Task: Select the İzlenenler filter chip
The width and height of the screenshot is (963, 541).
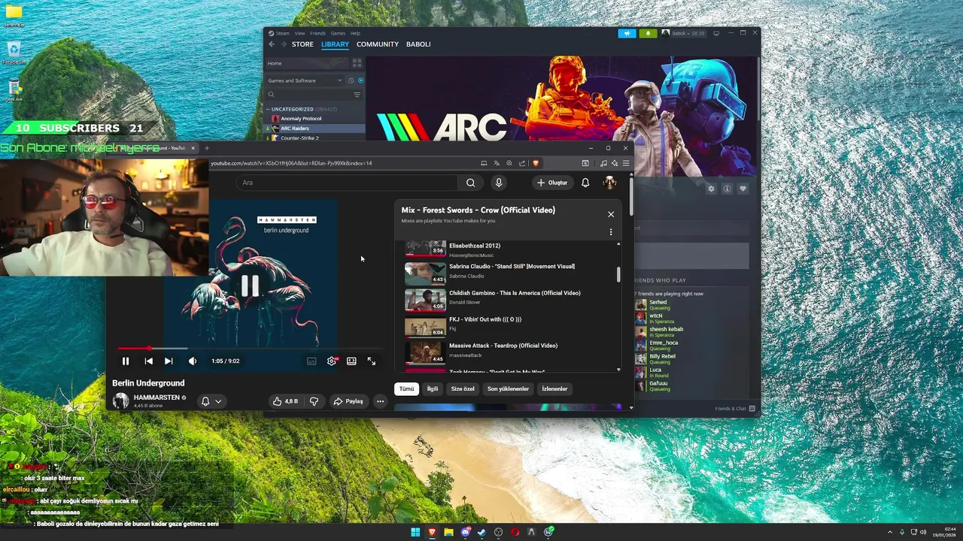Action: pyautogui.click(x=555, y=388)
